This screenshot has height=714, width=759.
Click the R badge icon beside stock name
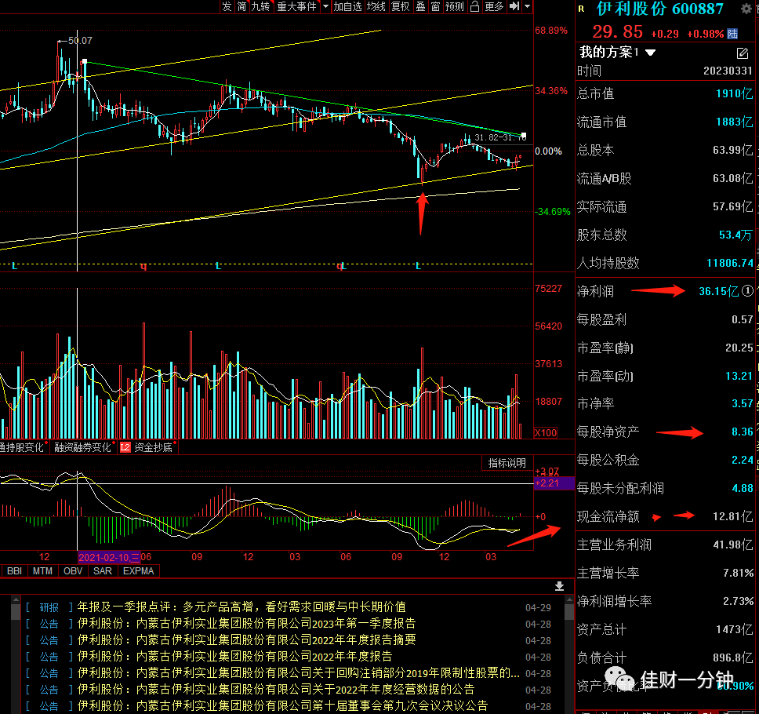(x=581, y=9)
